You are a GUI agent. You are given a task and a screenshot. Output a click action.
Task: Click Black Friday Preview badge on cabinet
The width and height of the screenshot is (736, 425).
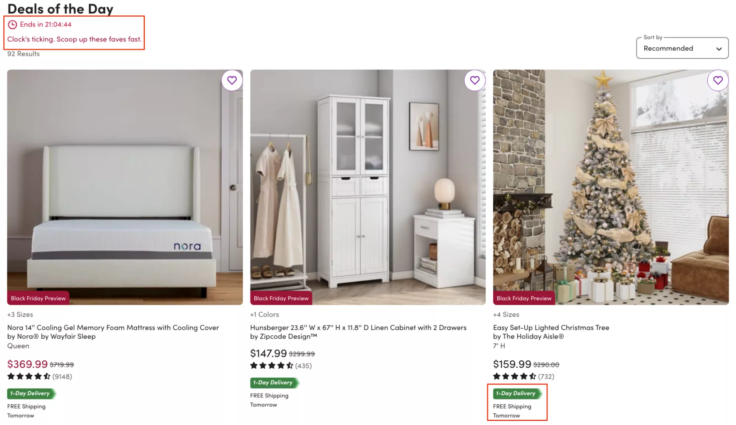pyautogui.click(x=281, y=298)
